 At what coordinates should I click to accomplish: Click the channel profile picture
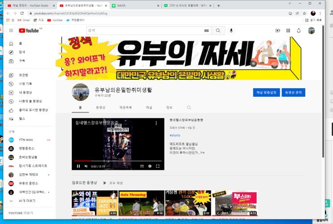click(81, 92)
